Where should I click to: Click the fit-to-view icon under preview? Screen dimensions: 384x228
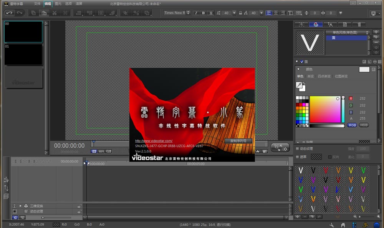click(x=94, y=151)
